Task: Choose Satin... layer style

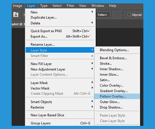Action: [x=117, y=80]
